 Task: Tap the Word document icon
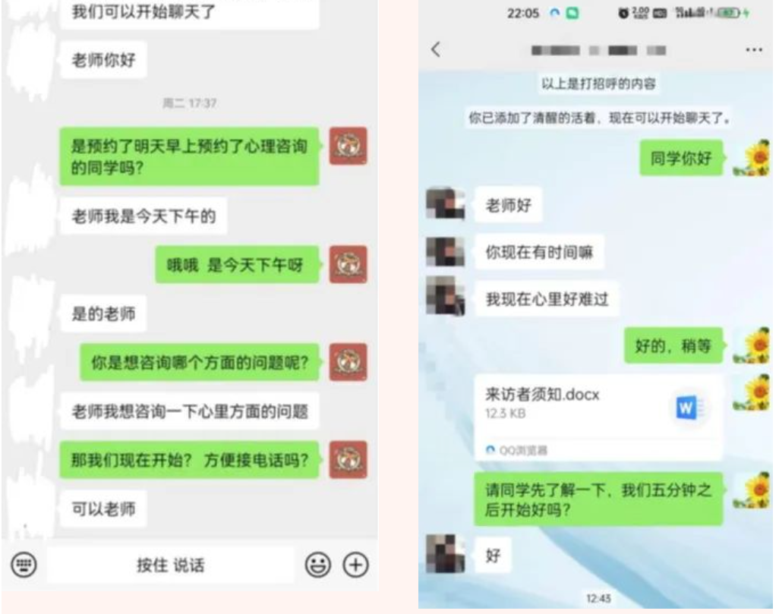click(690, 408)
